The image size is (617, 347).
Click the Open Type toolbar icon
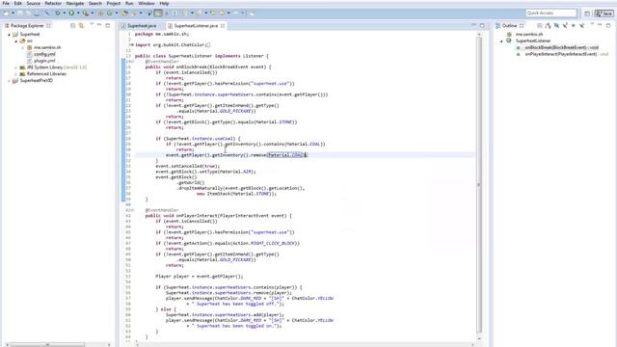[x=124, y=13]
